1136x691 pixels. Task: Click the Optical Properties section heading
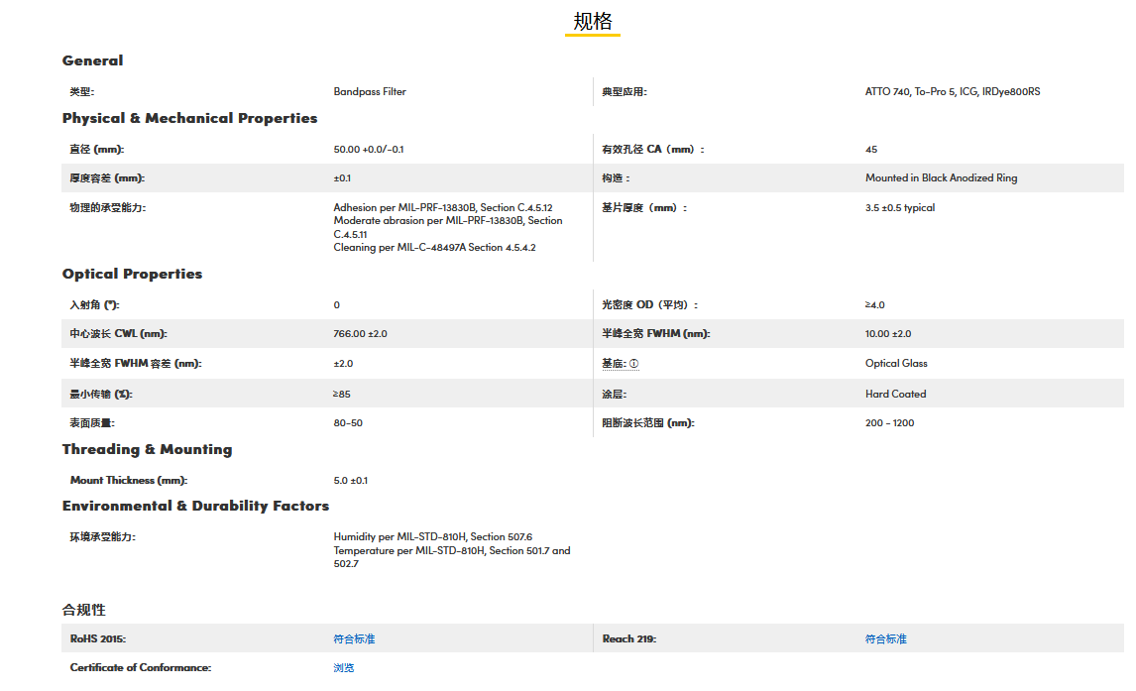pyautogui.click(x=132, y=274)
